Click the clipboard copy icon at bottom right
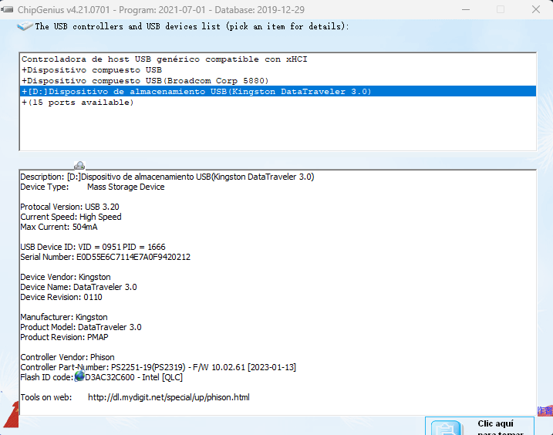The height and width of the screenshot is (435, 553). coord(447,428)
